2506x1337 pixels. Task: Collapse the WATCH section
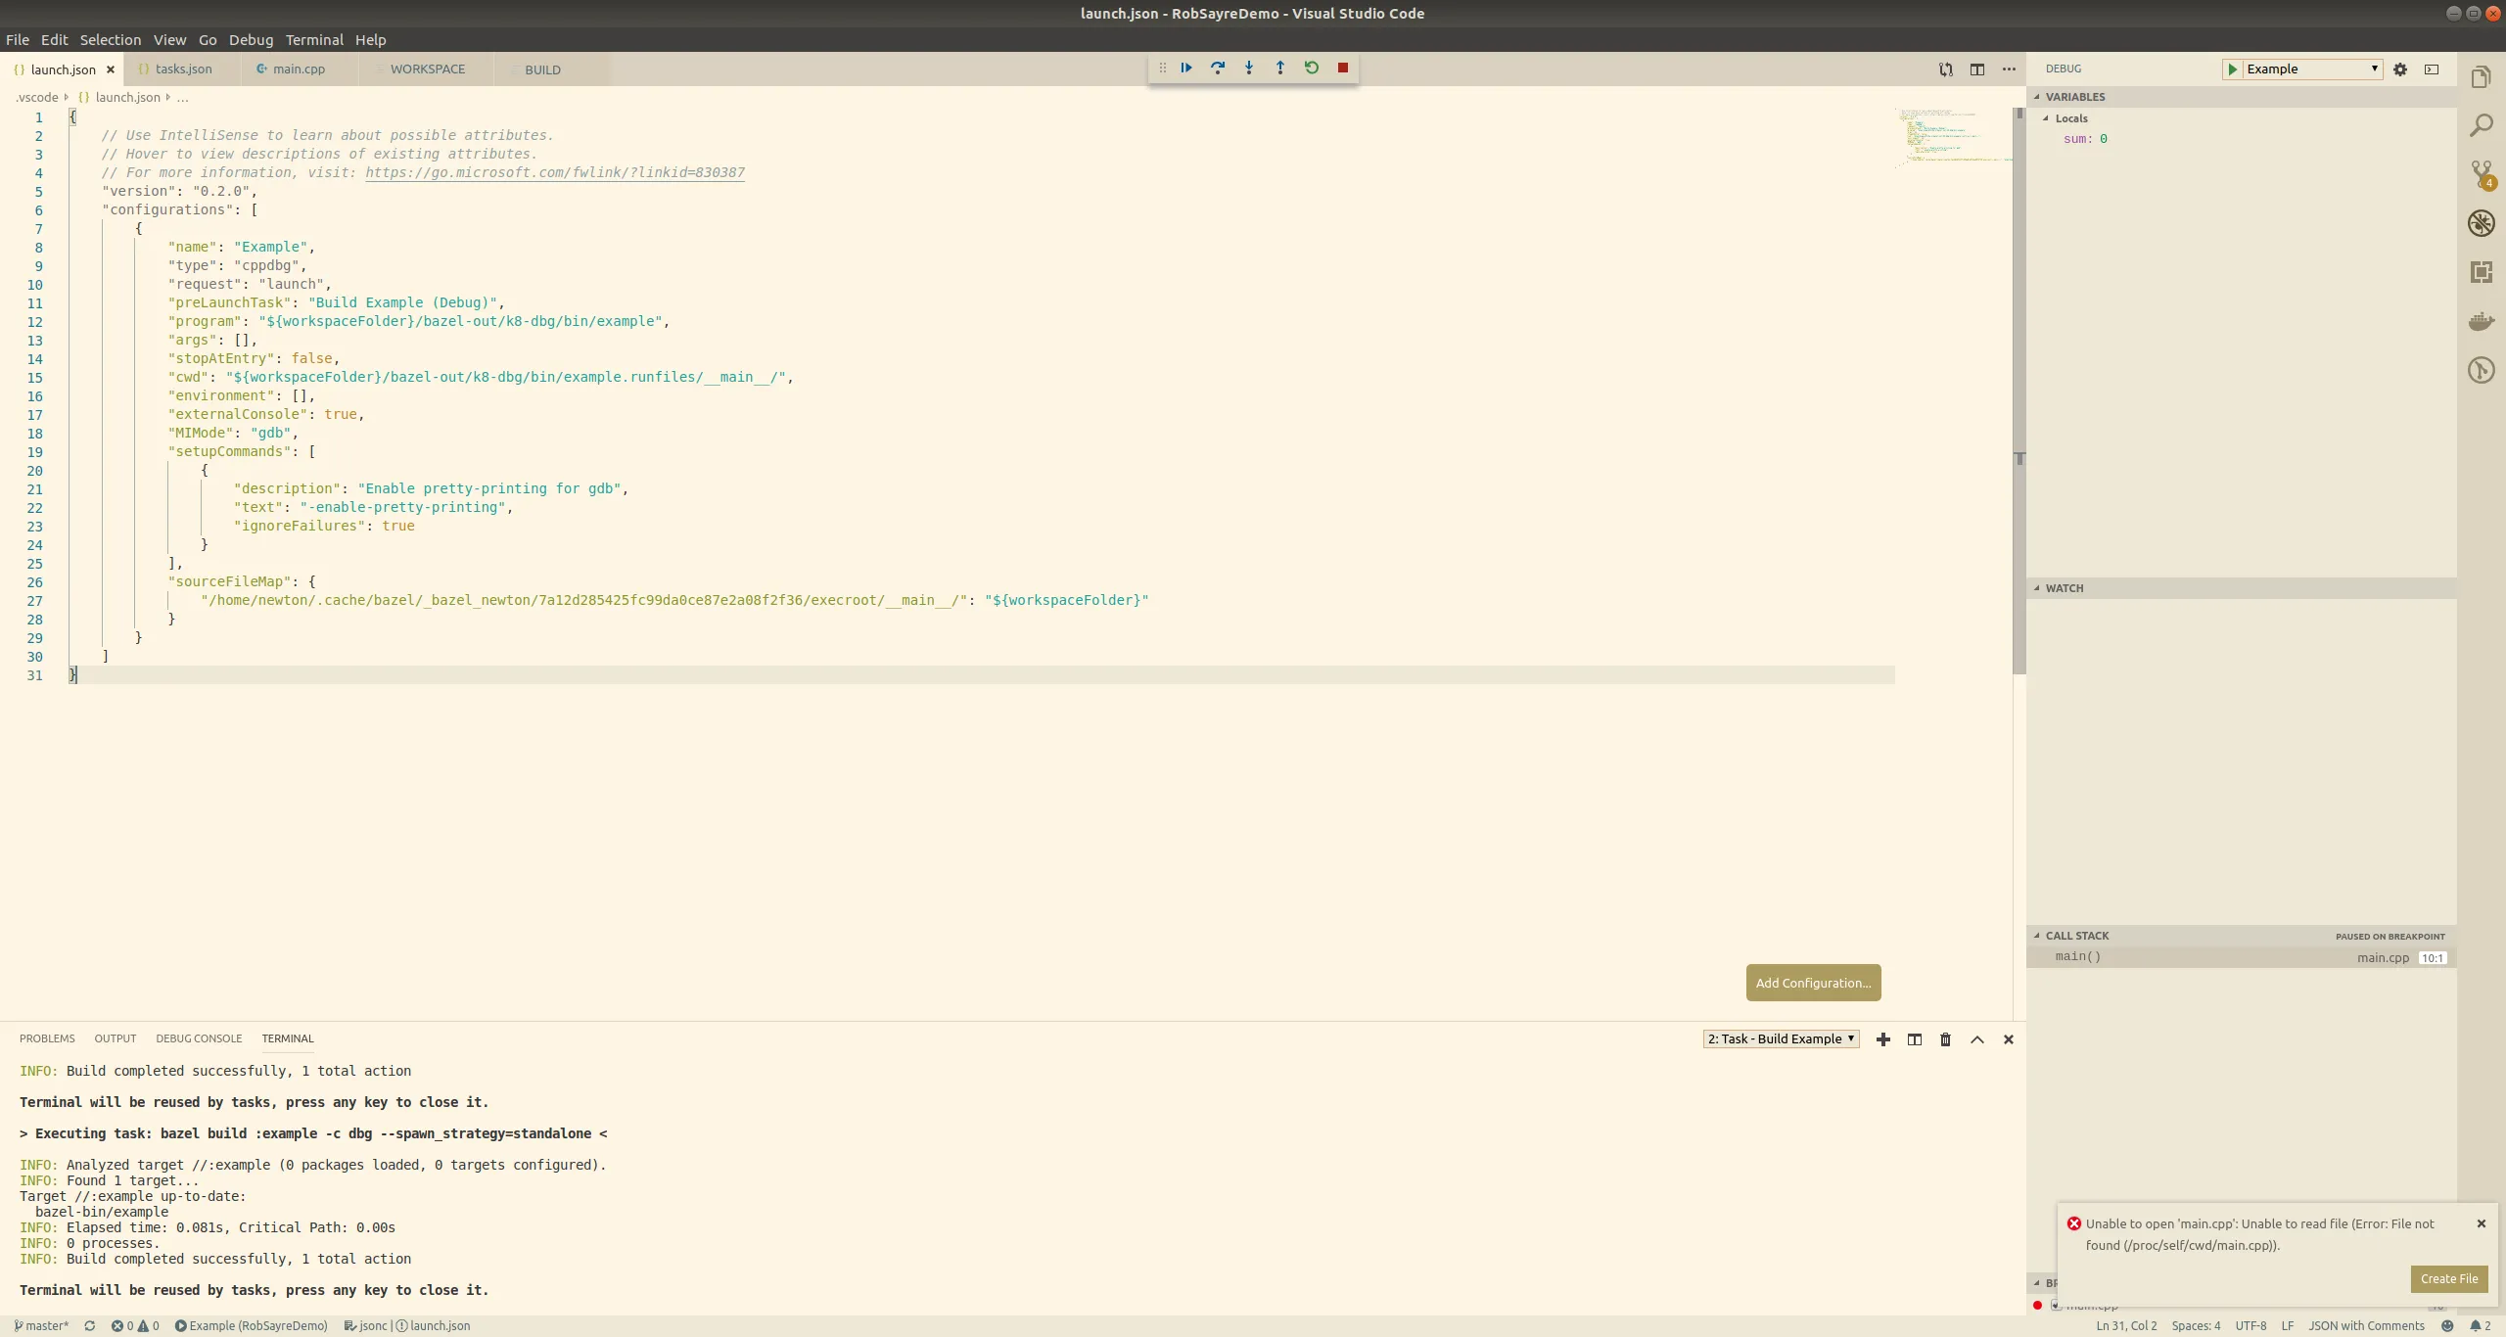pos(2037,588)
